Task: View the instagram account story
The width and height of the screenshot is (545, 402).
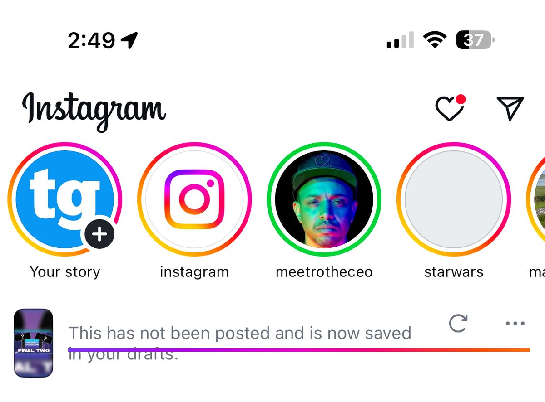Action: [194, 199]
